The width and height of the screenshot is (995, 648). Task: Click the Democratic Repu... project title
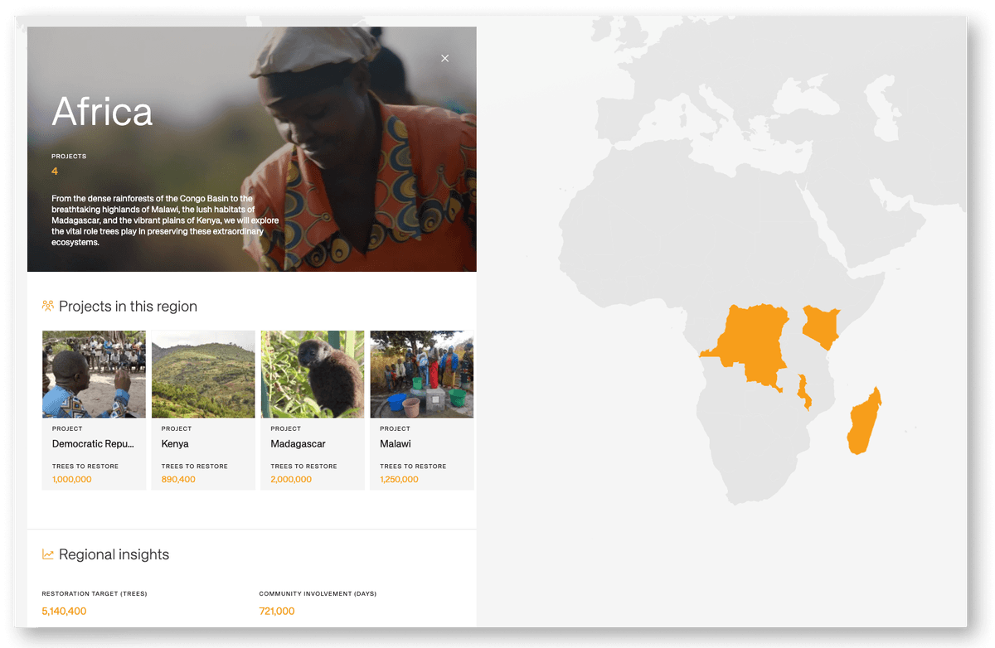point(93,444)
